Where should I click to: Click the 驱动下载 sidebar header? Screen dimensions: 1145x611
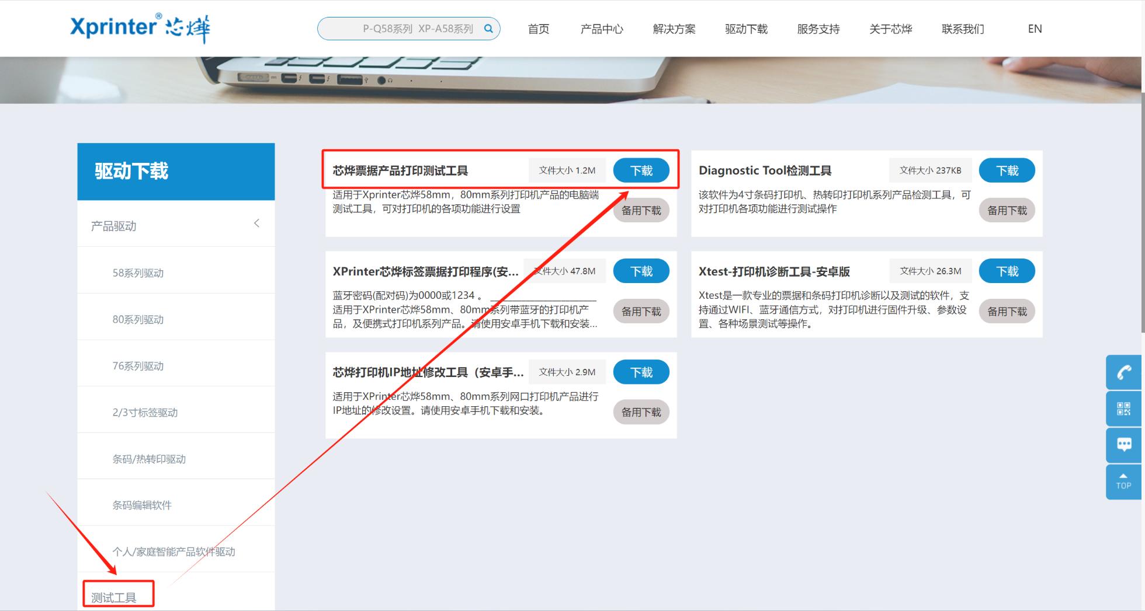click(x=176, y=172)
